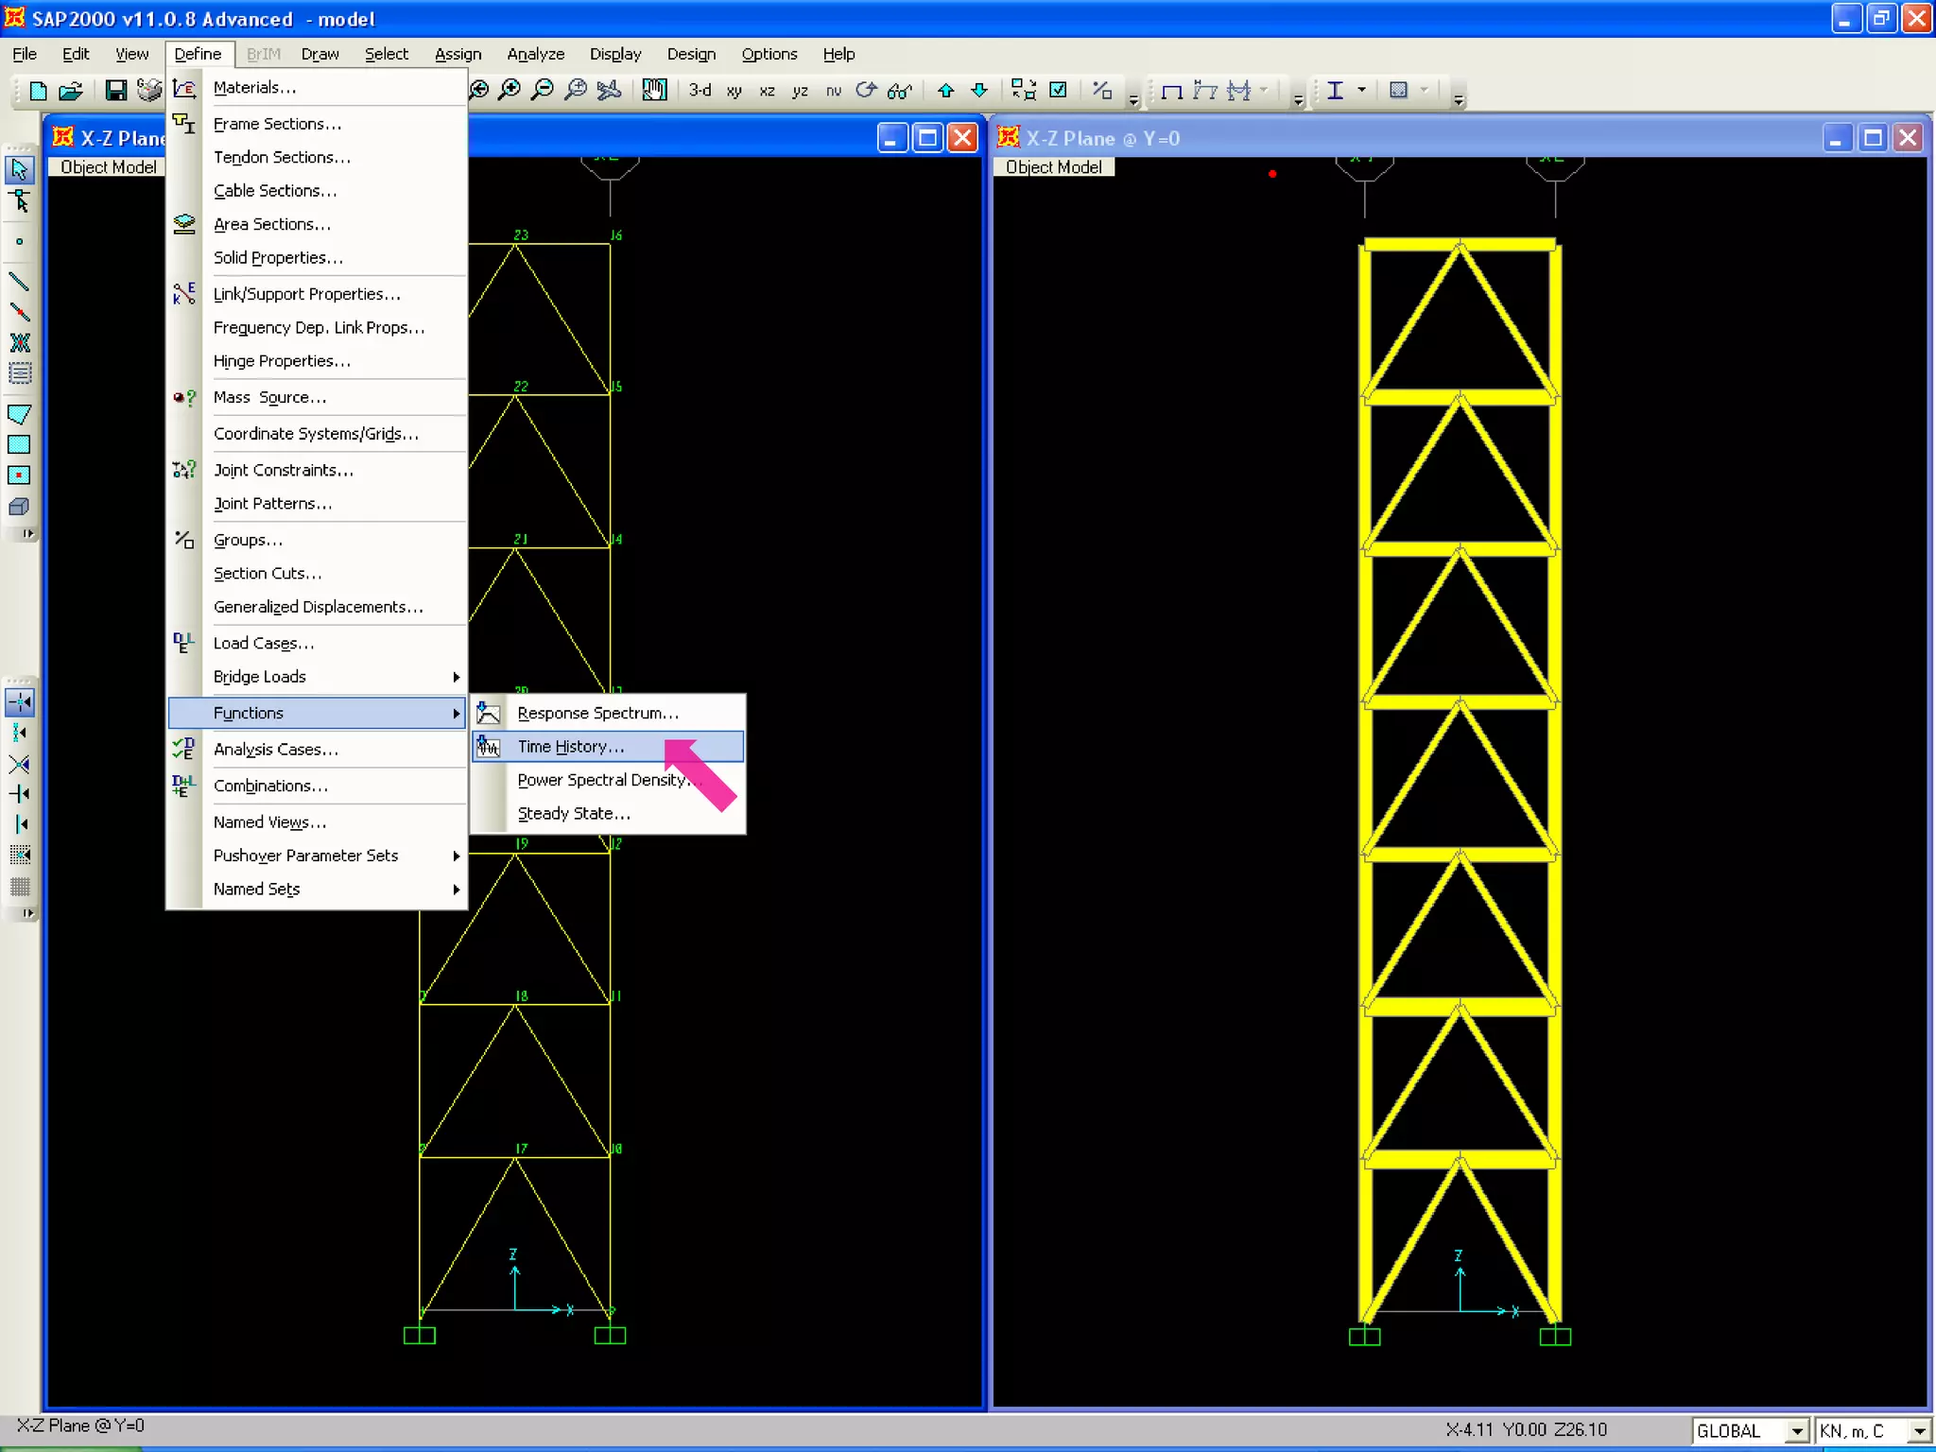This screenshot has width=1936, height=1452.
Task: Open the GLOBAL coordinate system dropdown
Action: point(1797,1430)
